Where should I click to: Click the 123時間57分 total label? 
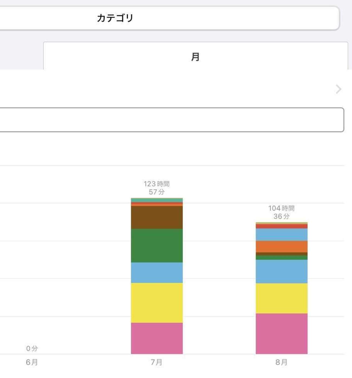pos(157,188)
